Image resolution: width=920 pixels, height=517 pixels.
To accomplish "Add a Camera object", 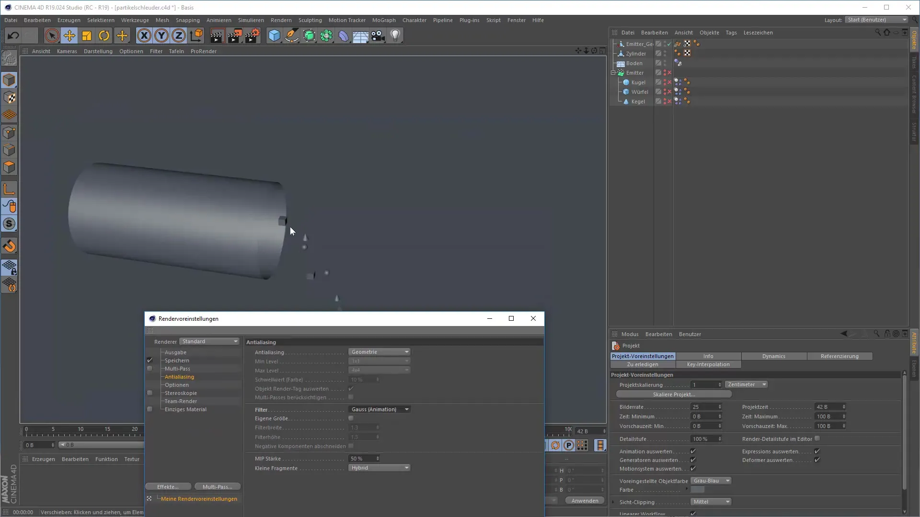I will [378, 35].
